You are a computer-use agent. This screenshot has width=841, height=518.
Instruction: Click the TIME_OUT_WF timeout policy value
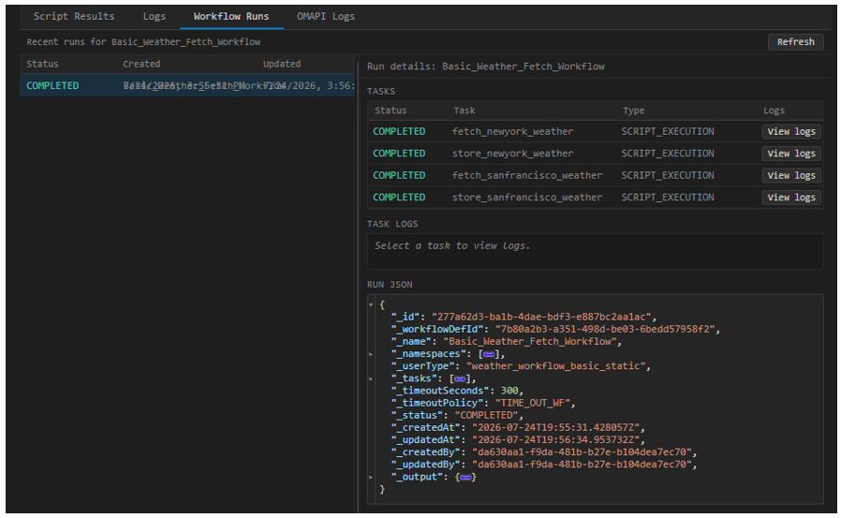[x=533, y=403]
